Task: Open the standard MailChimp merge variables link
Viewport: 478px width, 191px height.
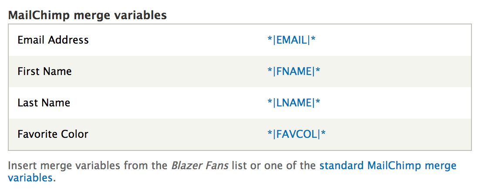Action: tap(387, 166)
